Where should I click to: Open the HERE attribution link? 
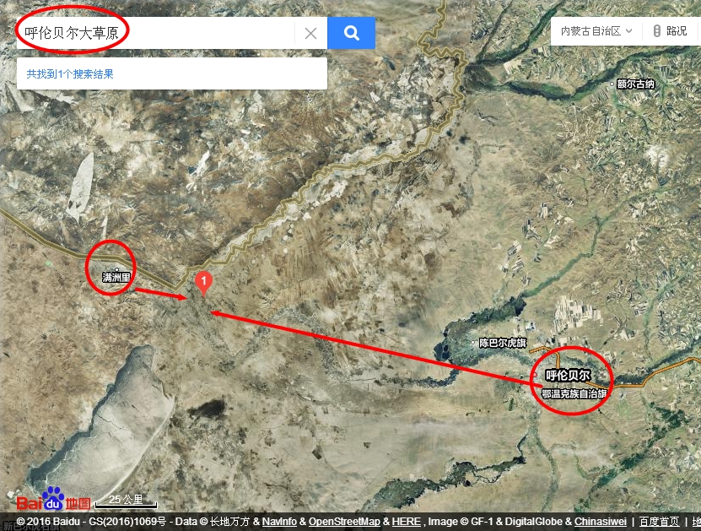tap(406, 522)
